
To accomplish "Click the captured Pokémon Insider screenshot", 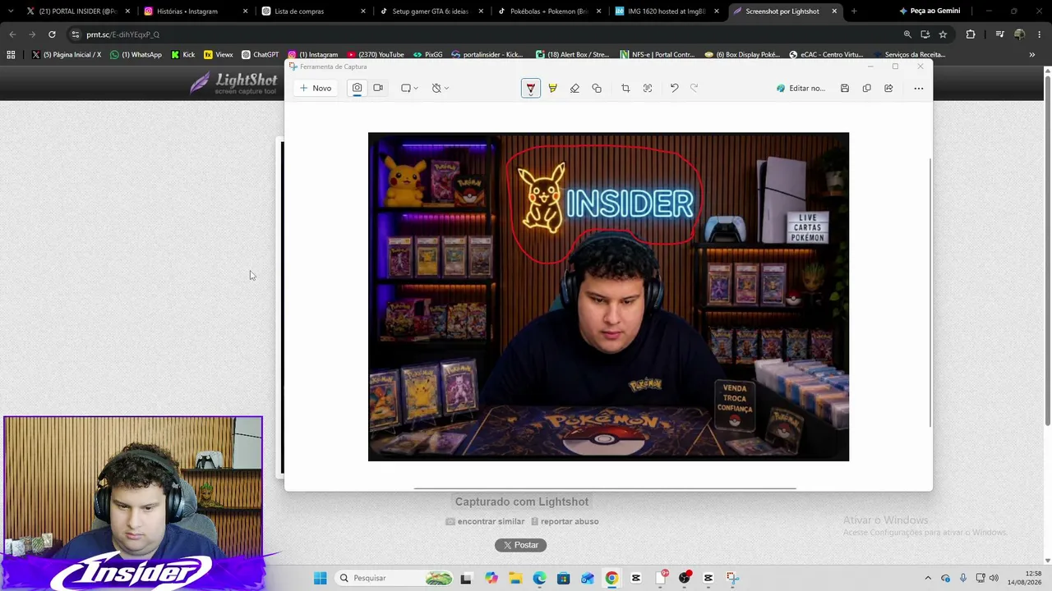I will pos(608,296).
